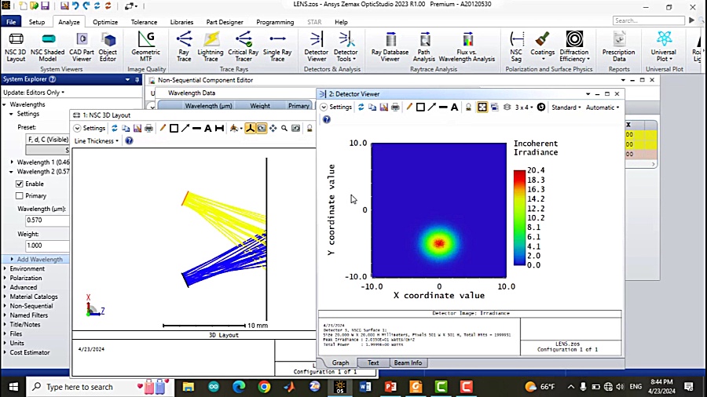Open the NSC 3D Layout viewer

[x=16, y=47]
